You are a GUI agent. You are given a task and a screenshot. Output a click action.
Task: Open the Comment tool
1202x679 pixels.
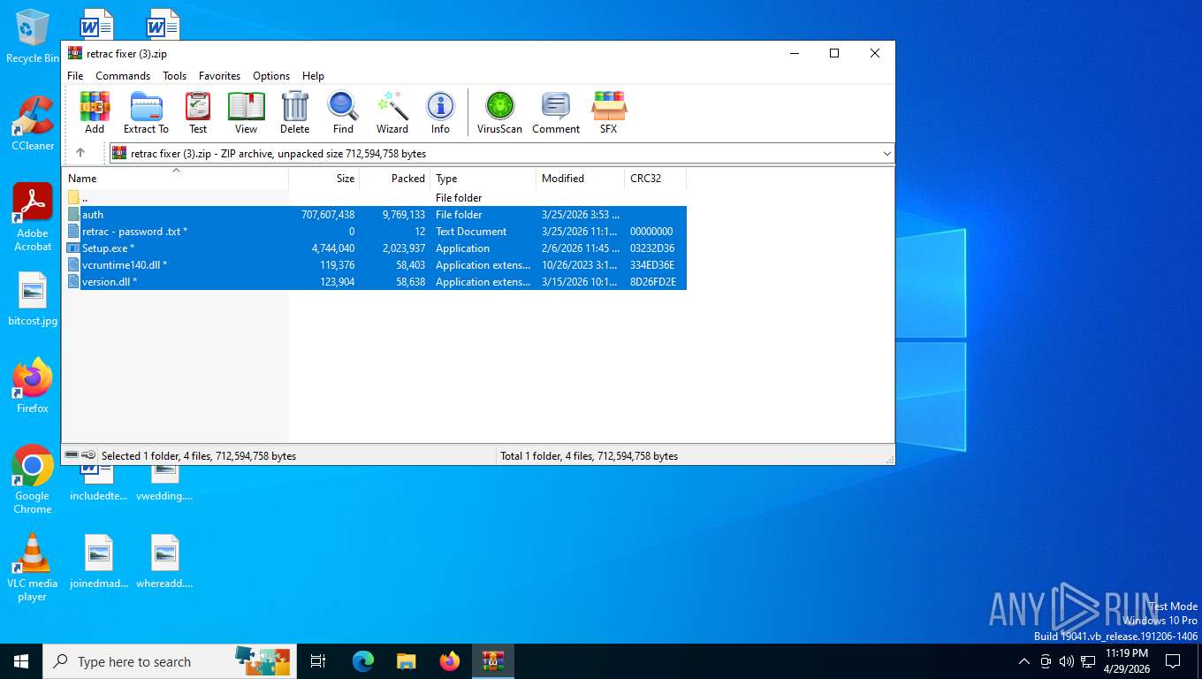click(x=556, y=112)
